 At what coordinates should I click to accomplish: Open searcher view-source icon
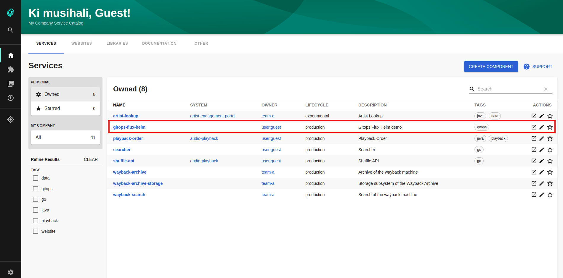[534, 150]
